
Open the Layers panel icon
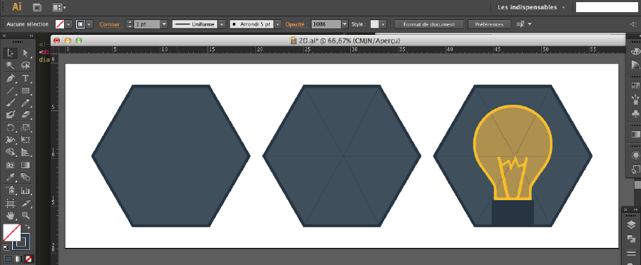point(631,224)
